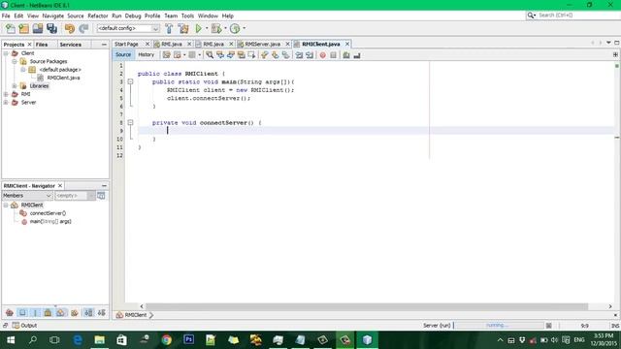Click the volume icon in system tray

click(554, 340)
